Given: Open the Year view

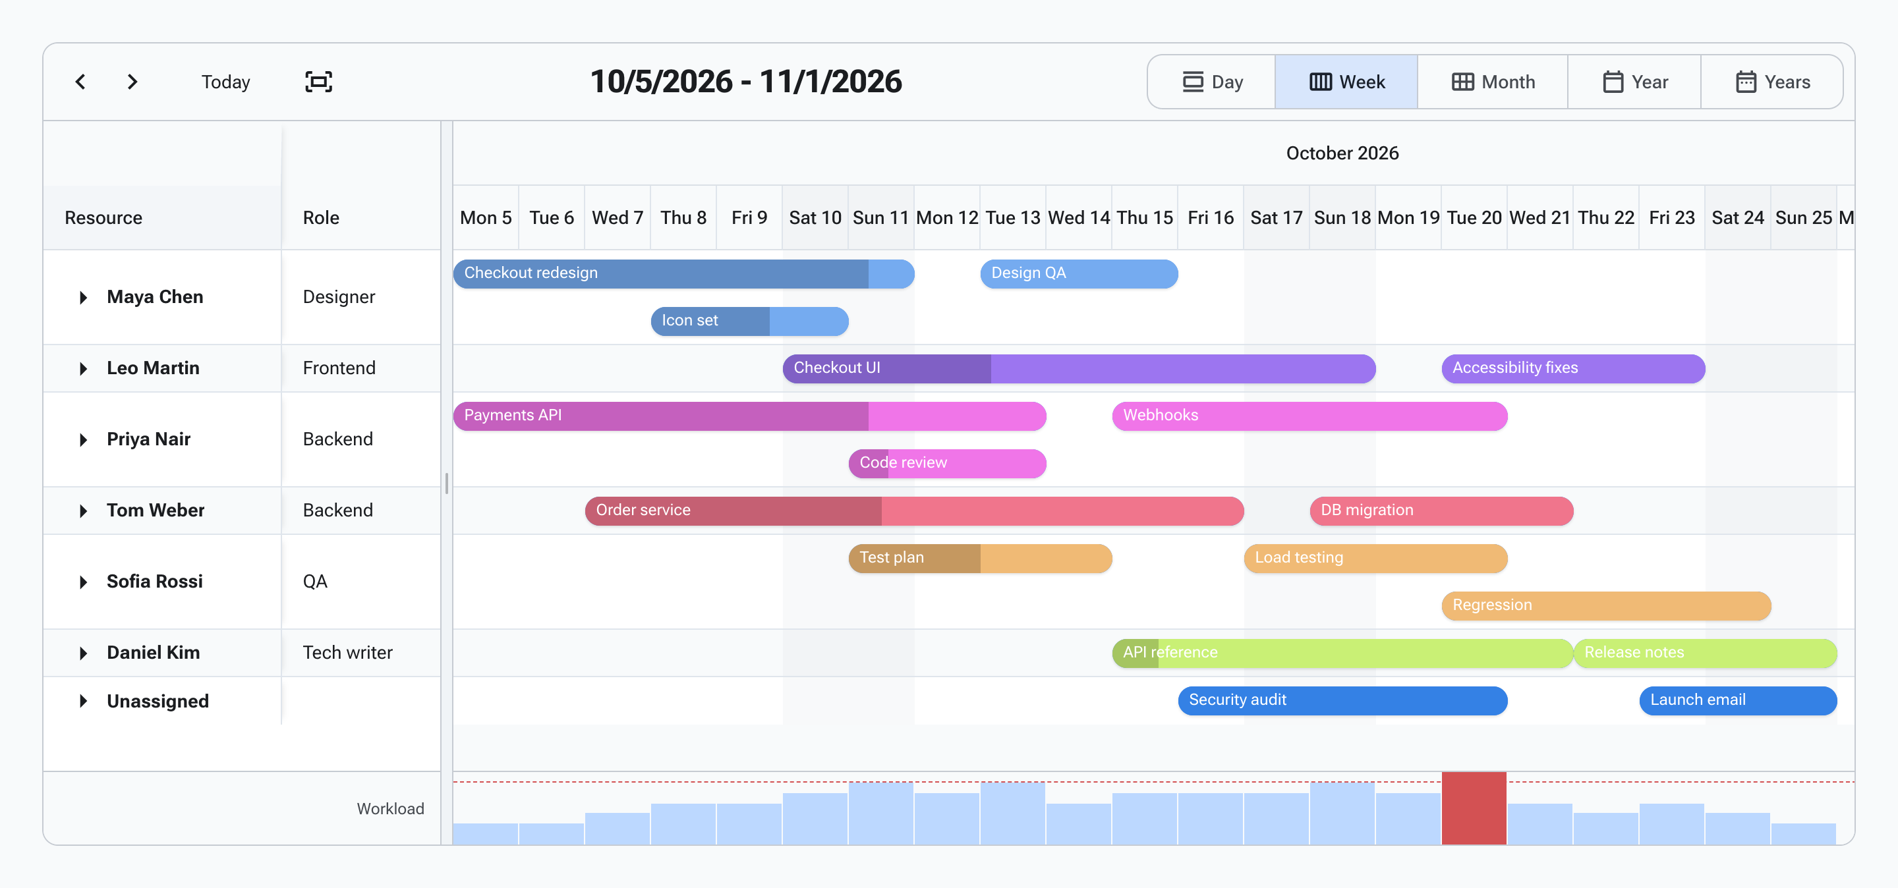Looking at the screenshot, I should click(1634, 82).
